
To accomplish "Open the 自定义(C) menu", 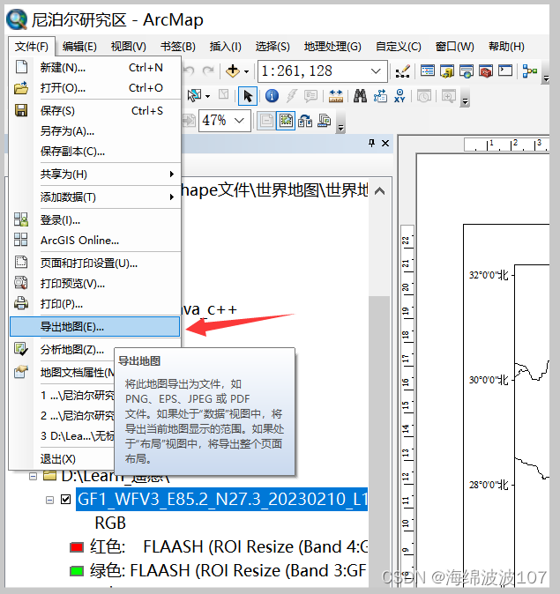I will (398, 46).
